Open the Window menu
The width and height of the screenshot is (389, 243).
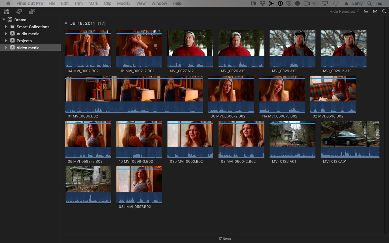(x=159, y=3)
